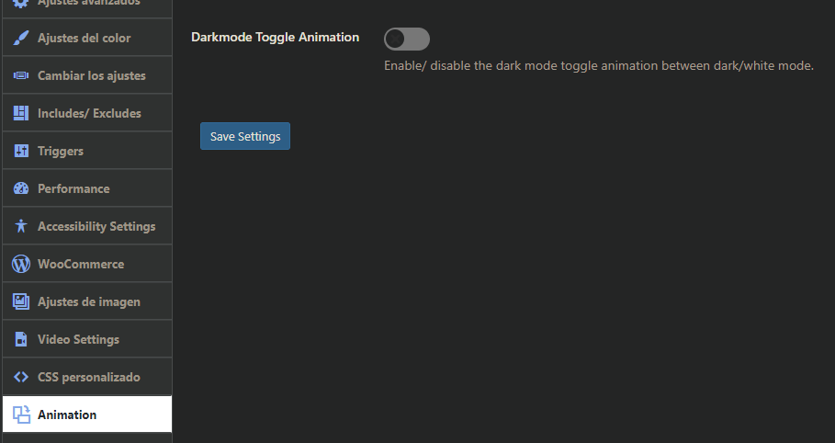Open the Accessibility Settings tab label
The image size is (835, 443).
(96, 226)
